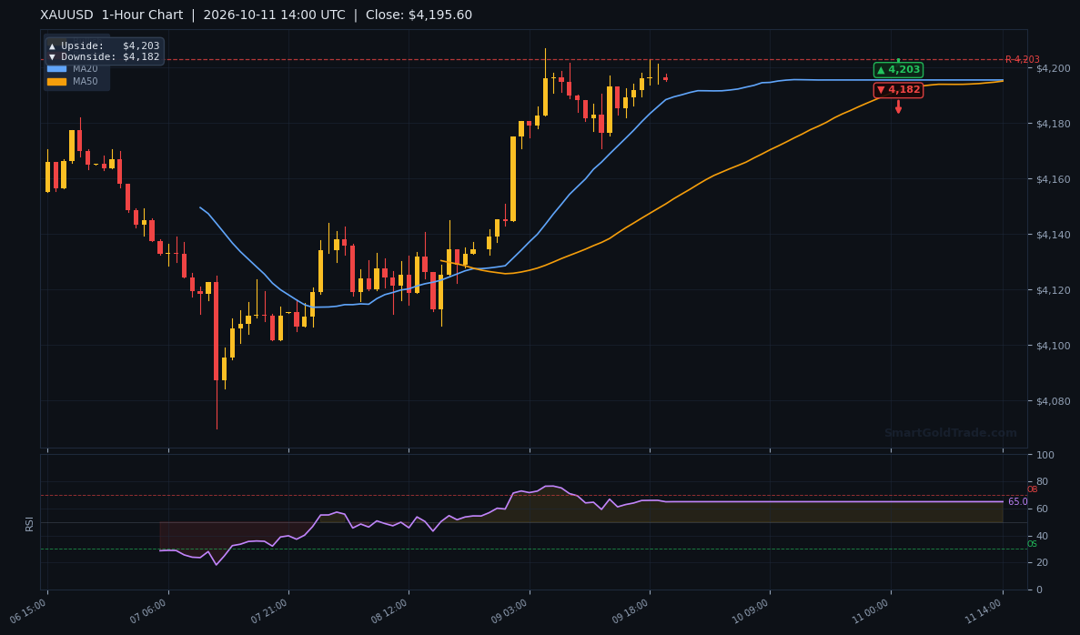The height and width of the screenshot is (635, 1080).
Task: Click the RSI 20 axis tick label
Action: (1042, 563)
